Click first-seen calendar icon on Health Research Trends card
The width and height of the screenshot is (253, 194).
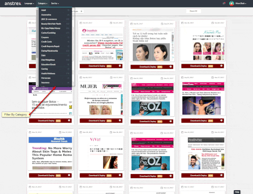[x=30, y=132]
